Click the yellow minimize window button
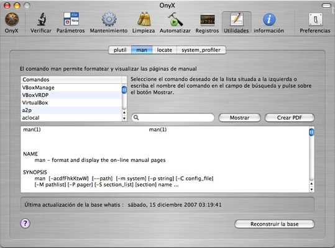 [17, 6]
